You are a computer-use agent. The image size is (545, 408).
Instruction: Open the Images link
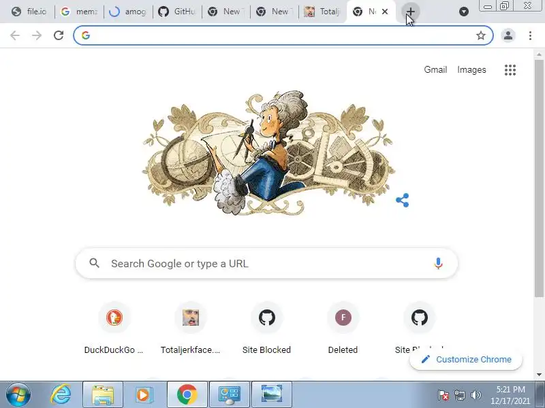coord(471,70)
